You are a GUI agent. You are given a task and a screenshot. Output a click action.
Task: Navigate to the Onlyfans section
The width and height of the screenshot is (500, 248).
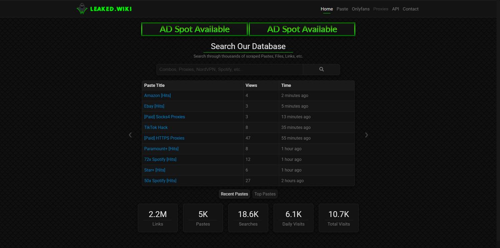pyautogui.click(x=360, y=9)
